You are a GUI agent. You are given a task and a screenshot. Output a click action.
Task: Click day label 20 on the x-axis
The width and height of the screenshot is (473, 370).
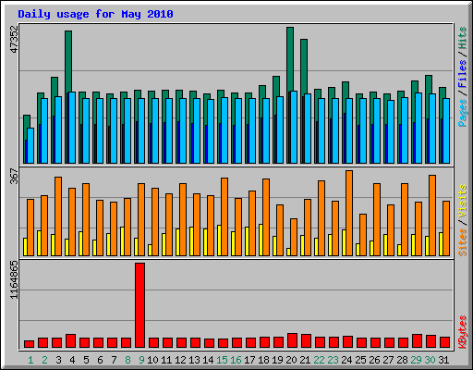tap(291, 360)
